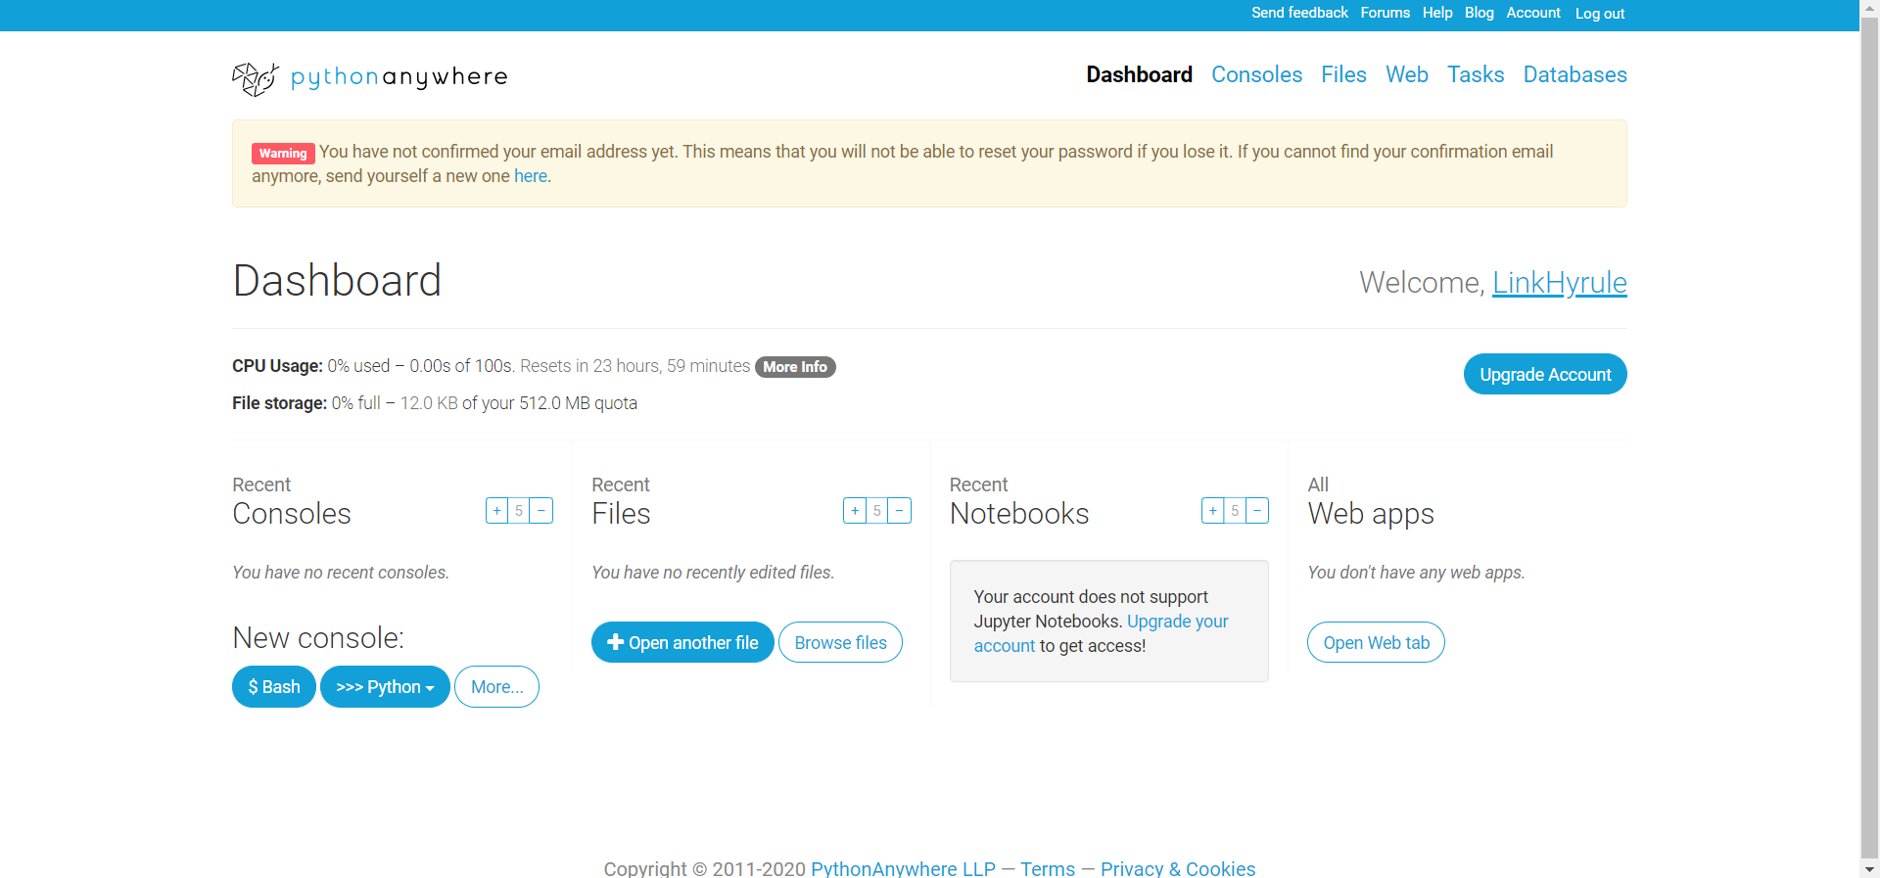Open the Databases tab
Viewport: 1880px width, 878px height.
coord(1575,74)
